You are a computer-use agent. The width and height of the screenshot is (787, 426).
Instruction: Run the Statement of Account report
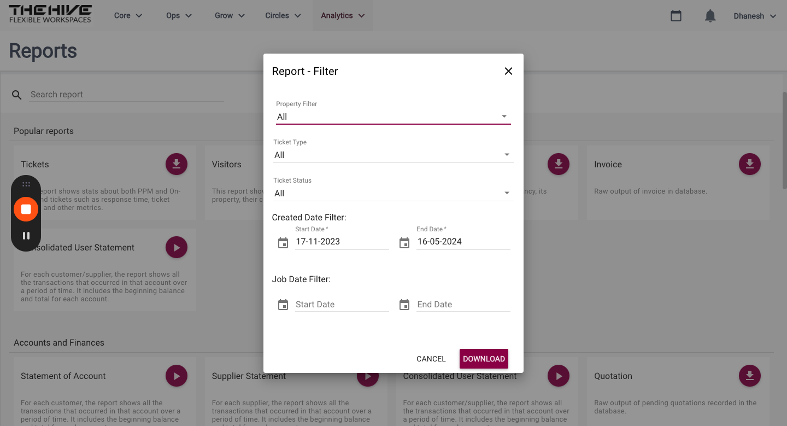tap(177, 376)
